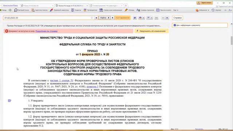This screenshot has height=131, width=233.
Task: Open a new tab with plus button
Action: 126,5
